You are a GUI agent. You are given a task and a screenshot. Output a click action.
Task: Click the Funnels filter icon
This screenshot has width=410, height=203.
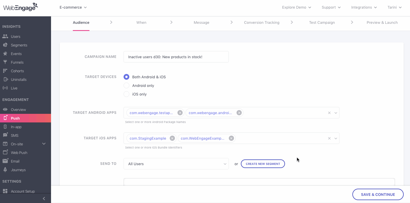(x=5, y=62)
